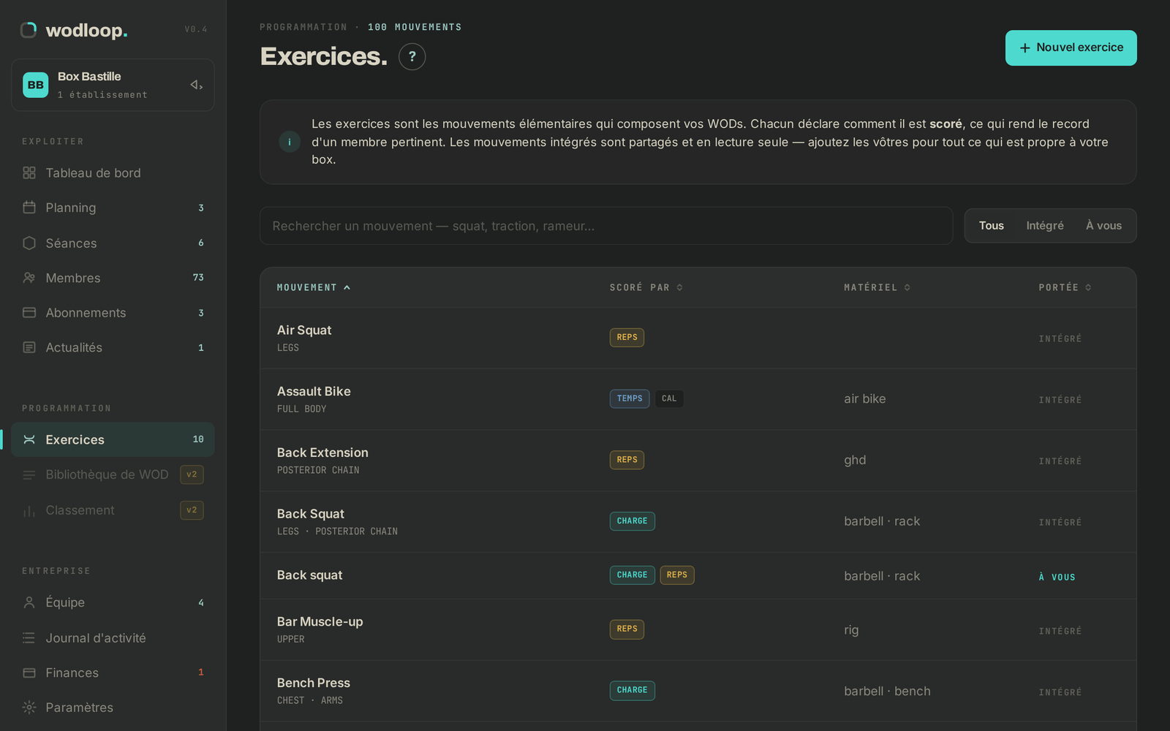
Task: Click the Paramètres gear icon
Action: [29, 708]
